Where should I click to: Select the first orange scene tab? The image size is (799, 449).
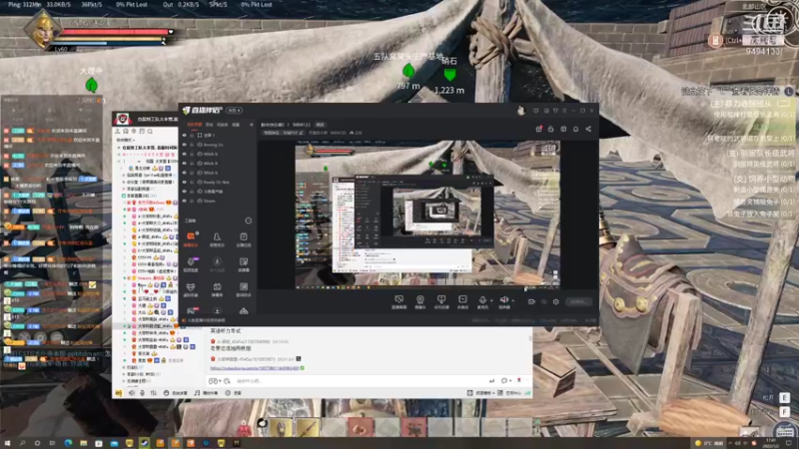194,124
